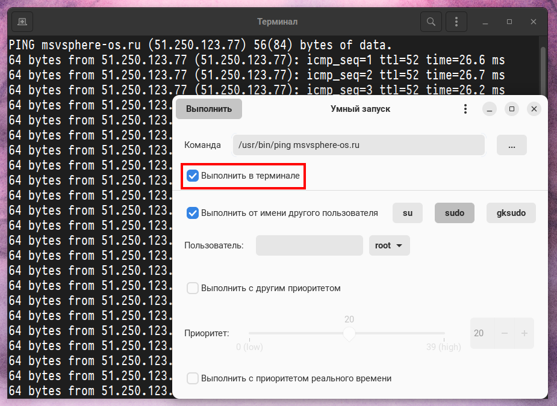Click the priority slider handle
The height and width of the screenshot is (406, 557).
(349, 334)
